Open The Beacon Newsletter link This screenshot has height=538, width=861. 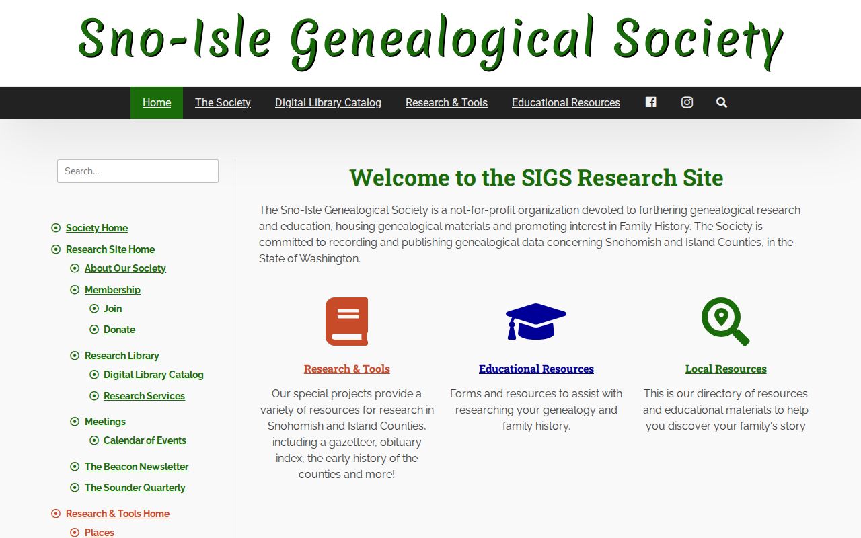(137, 467)
